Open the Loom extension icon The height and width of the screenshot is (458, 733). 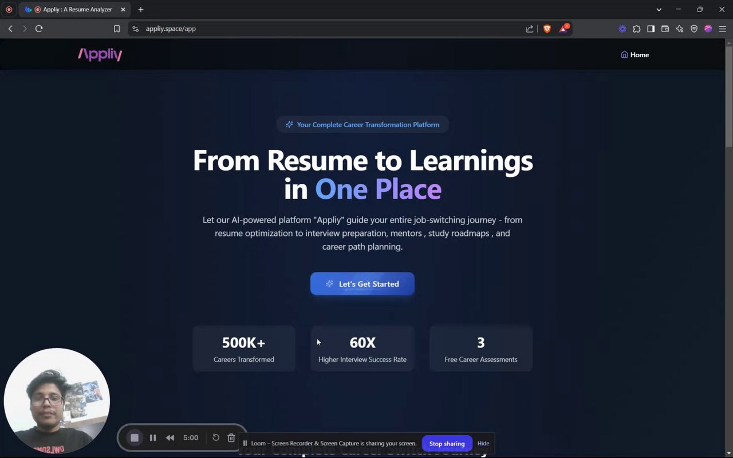(x=622, y=29)
